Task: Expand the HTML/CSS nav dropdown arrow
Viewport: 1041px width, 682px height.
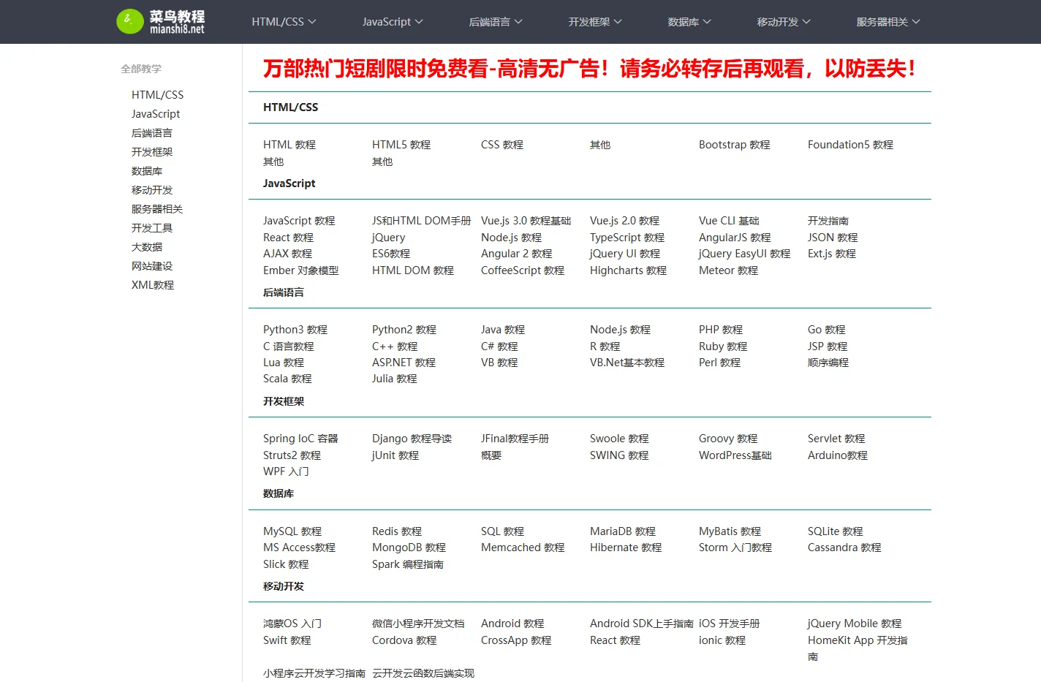Action: point(312,22)
